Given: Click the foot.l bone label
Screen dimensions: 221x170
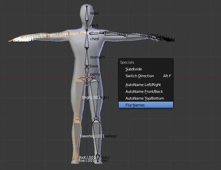Looking at the screenshot, I should [x=105, y=157].
